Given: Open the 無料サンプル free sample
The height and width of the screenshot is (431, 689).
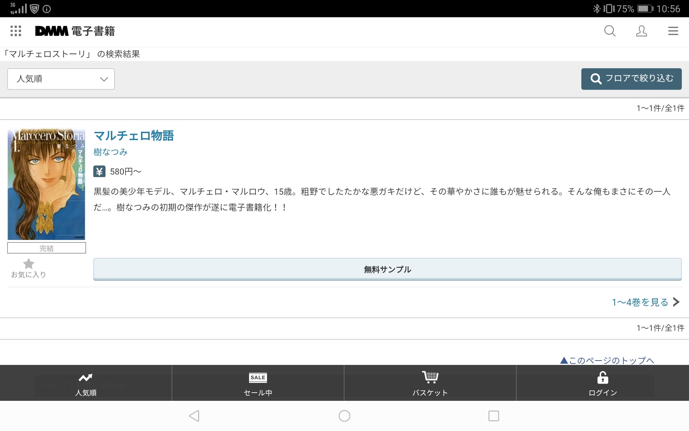Looking at the screenshot, I should pos(387,269).
